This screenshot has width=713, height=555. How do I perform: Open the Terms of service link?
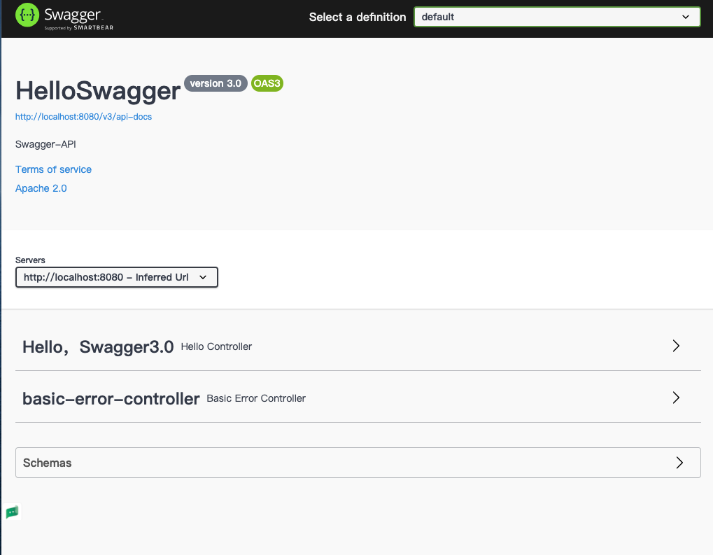pos(53,169)
